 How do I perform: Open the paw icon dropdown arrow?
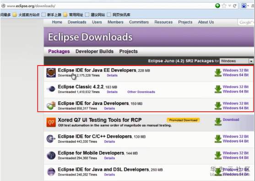click(x=248, y=6)
